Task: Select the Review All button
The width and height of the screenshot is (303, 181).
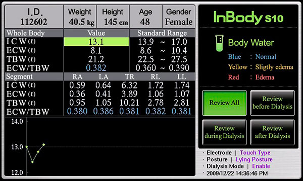Action: tap(224, 103)
